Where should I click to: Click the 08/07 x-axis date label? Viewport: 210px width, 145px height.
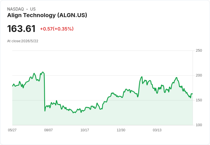pyautogui.click(x=48, y=130)
